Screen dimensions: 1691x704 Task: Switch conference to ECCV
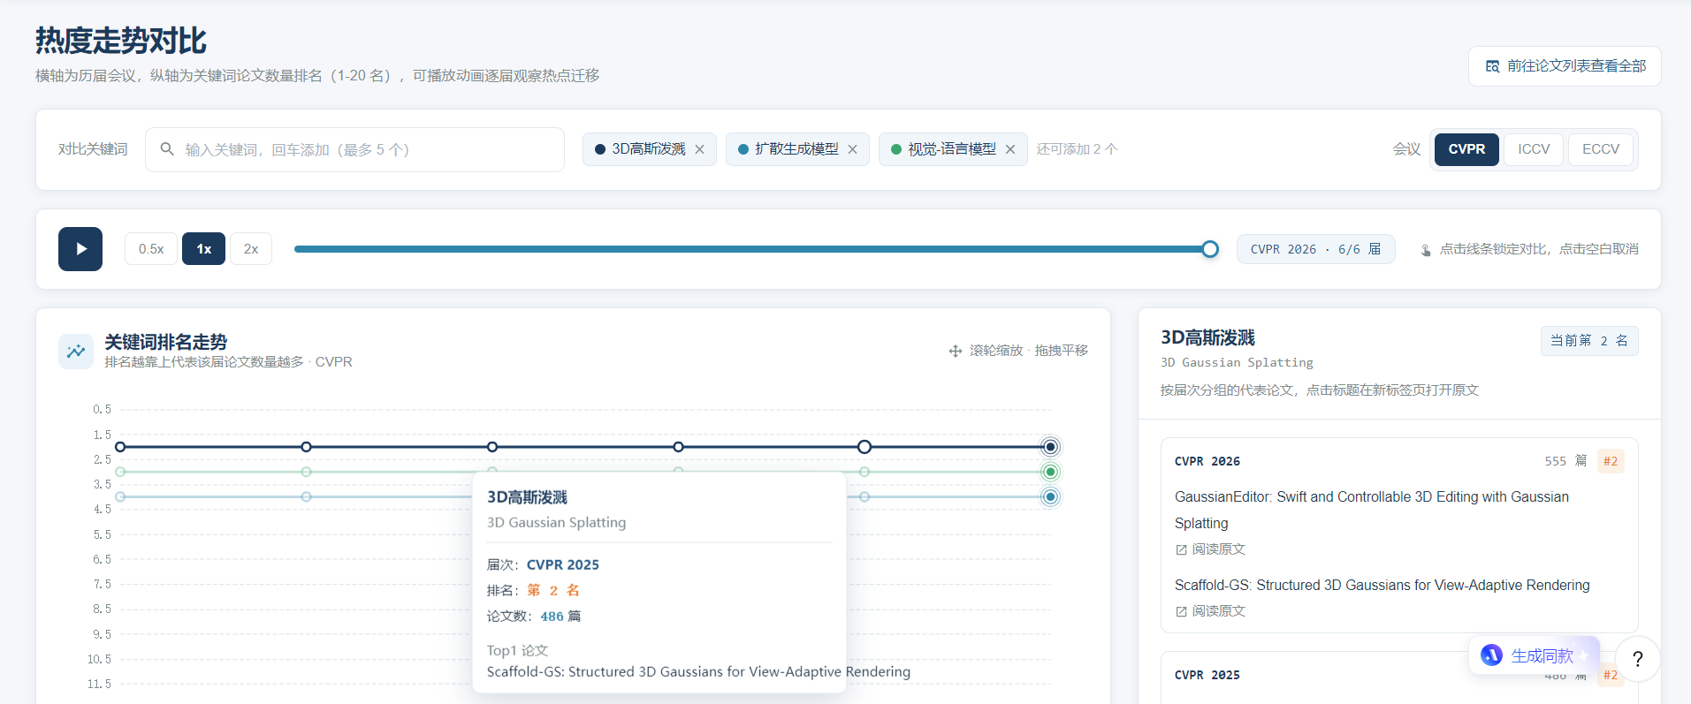coord(1601,149)
